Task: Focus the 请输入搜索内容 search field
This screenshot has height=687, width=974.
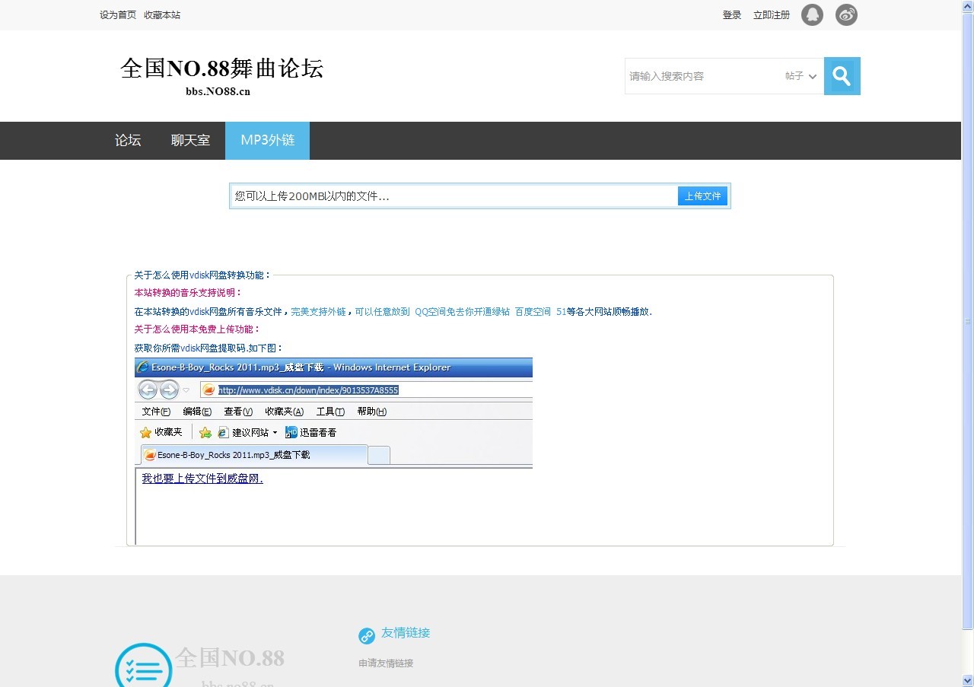Action: pos(700,76)
